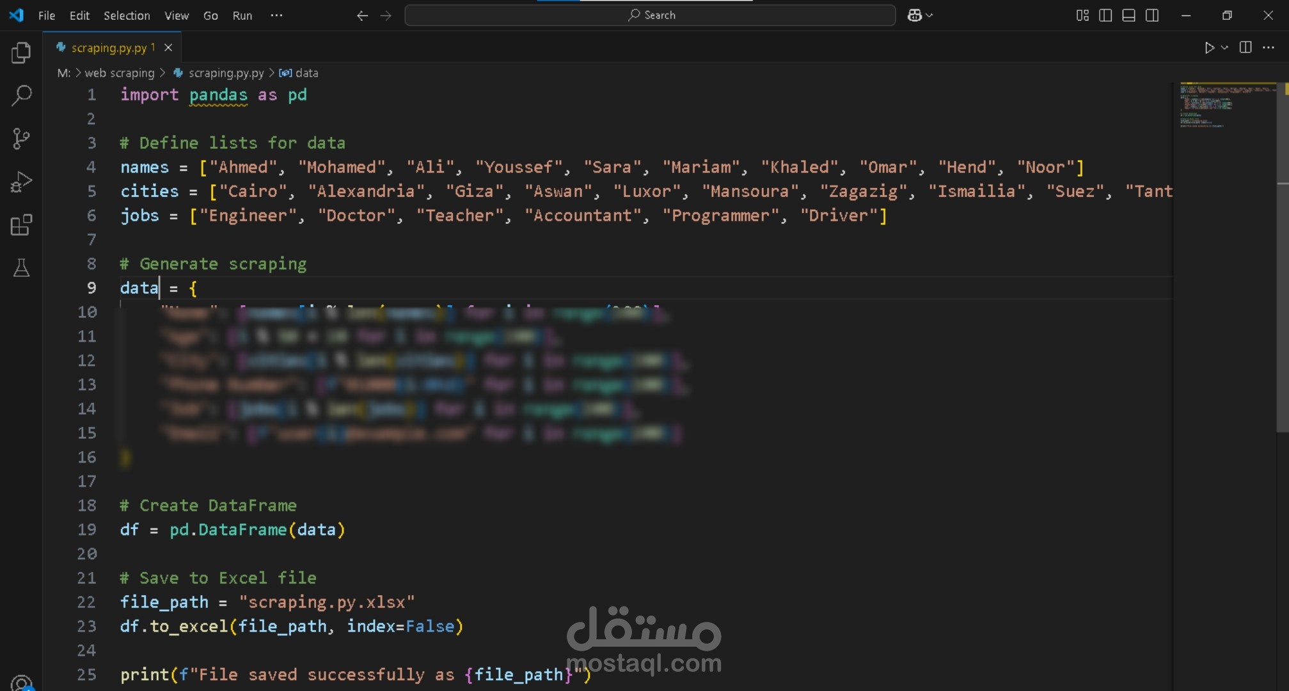Image resolution: width=1289 pixels, height=691 pixels.
Task: Click on the print statement
Action: 356,674
